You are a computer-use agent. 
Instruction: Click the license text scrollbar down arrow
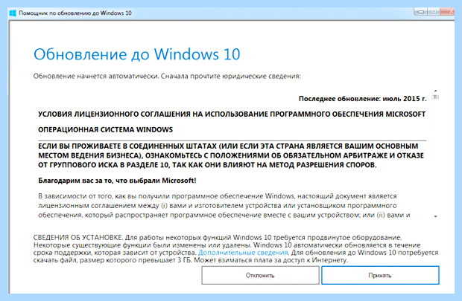coord(435,216)
